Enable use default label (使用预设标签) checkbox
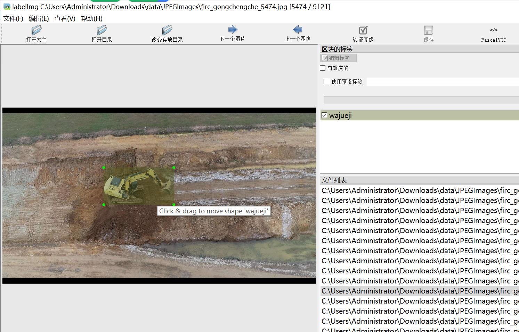 click(326, 82)
